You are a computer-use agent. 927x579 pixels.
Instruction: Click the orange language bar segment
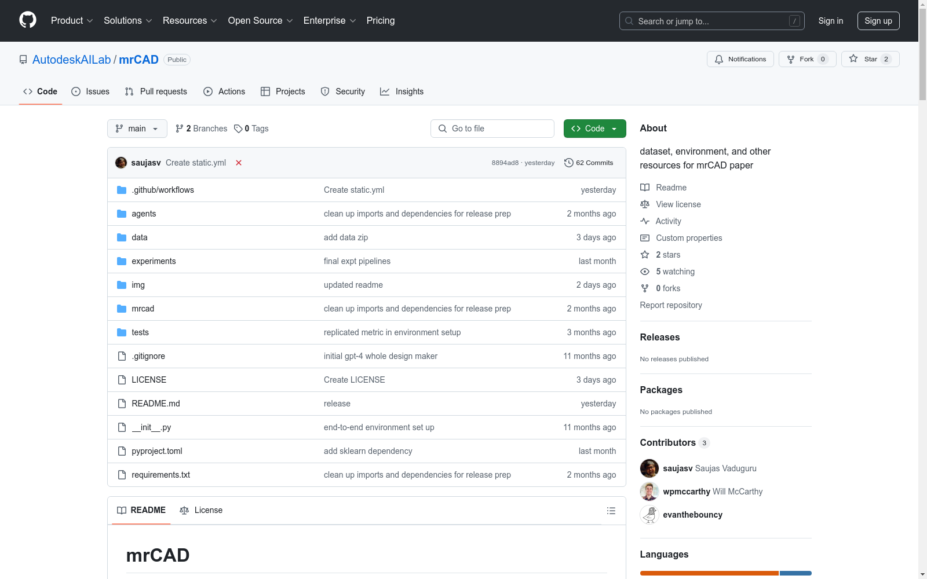point(709,573)
